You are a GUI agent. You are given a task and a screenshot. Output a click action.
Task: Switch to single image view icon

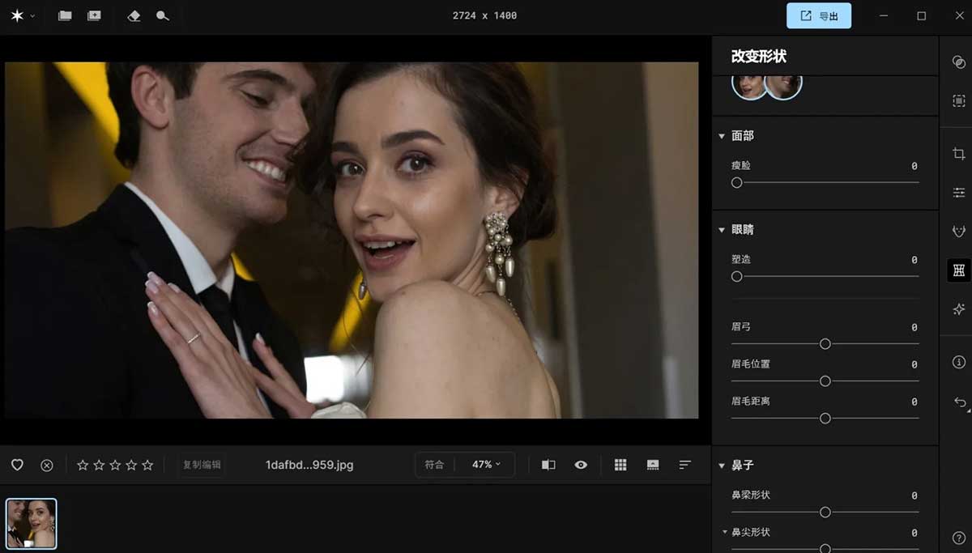(653, 465)
